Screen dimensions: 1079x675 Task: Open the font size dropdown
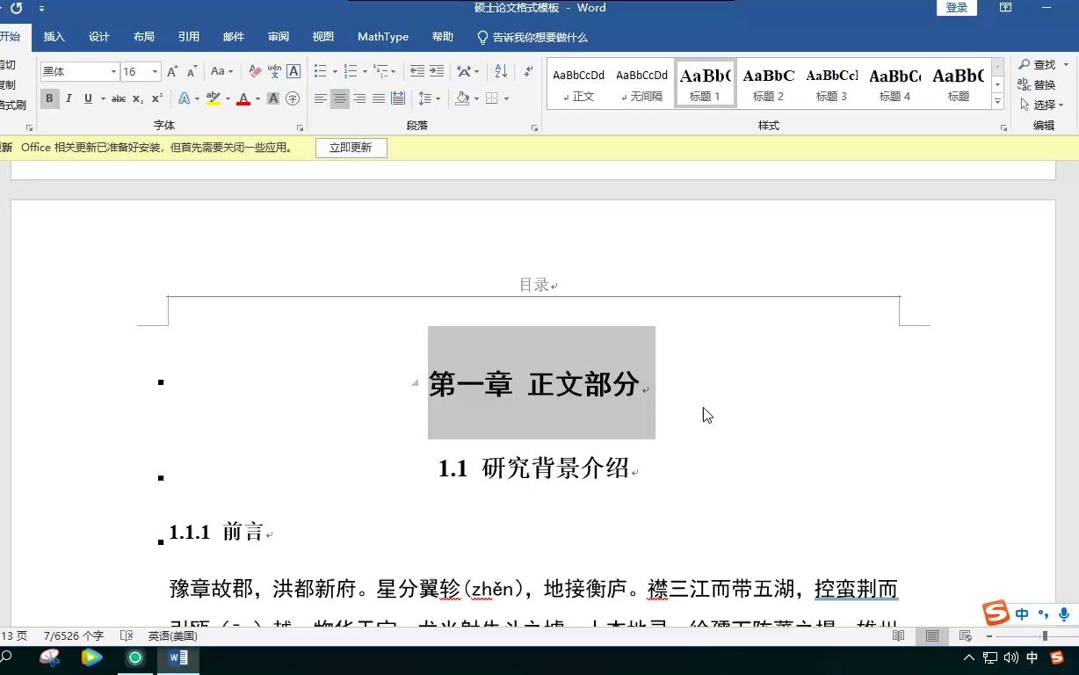coord(156,70)
